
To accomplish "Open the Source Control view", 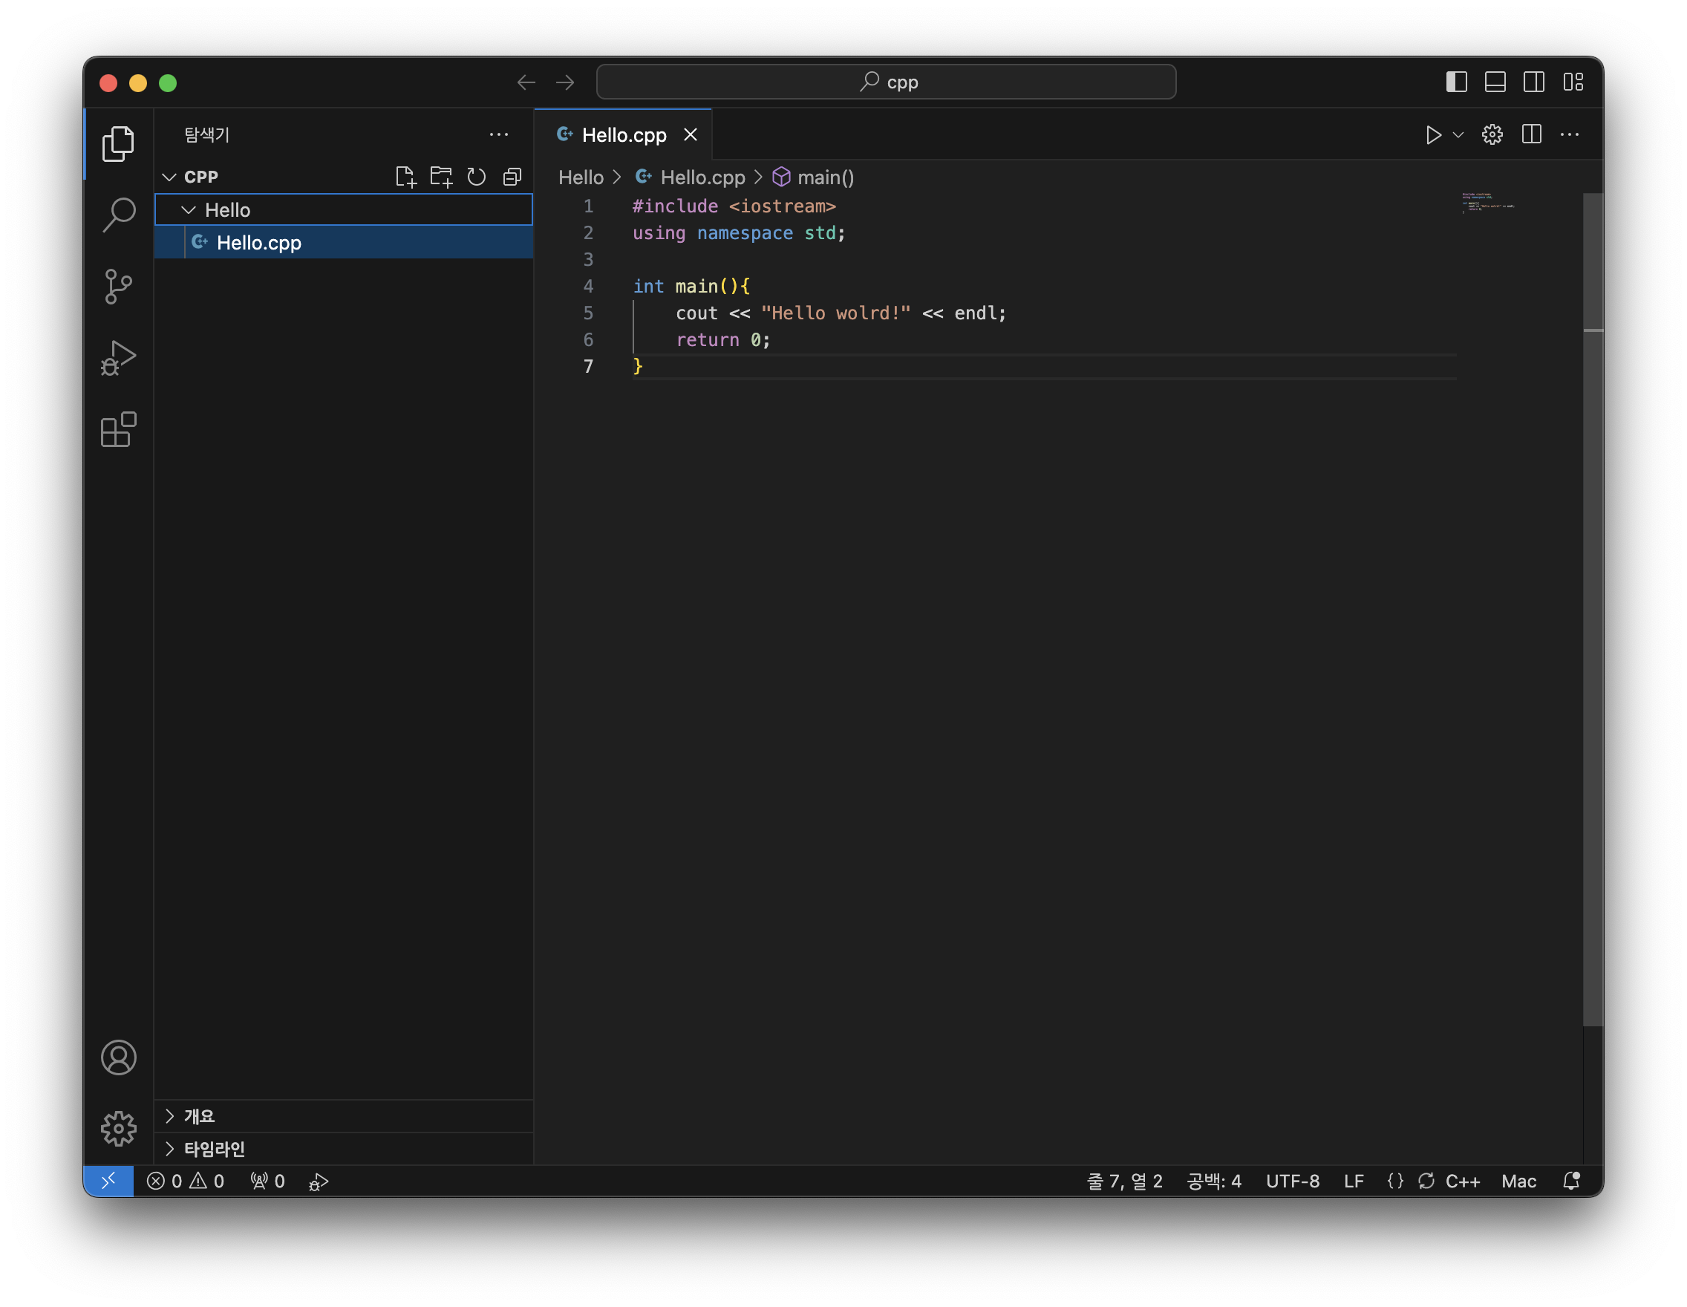I will (x=118, y=287).
